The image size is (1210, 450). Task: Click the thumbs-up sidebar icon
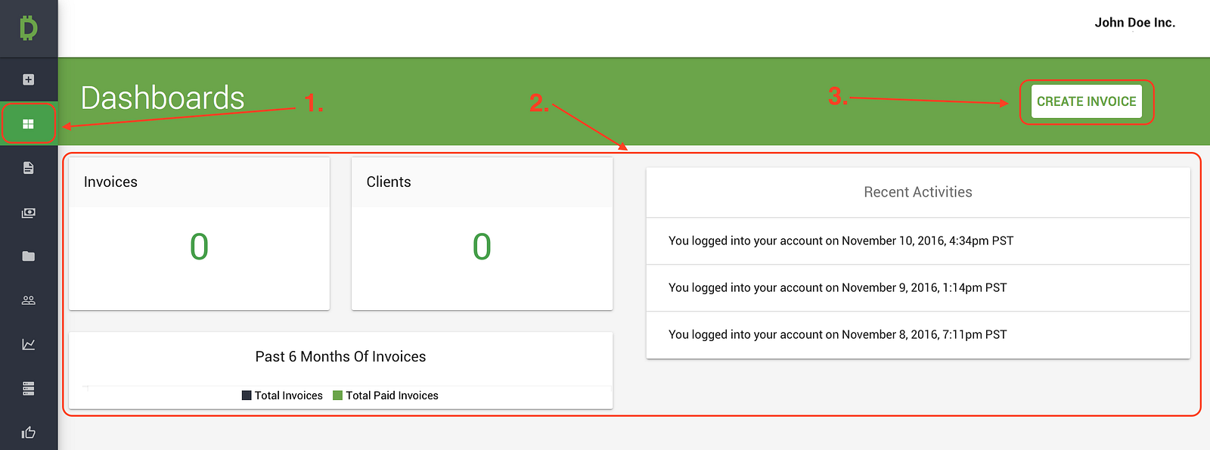(x=29, y=433)
